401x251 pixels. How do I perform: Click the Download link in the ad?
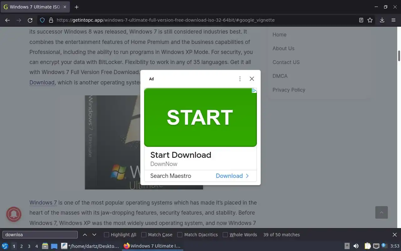tap(232, 176)
